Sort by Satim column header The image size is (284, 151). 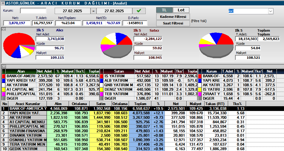[101, 104]
